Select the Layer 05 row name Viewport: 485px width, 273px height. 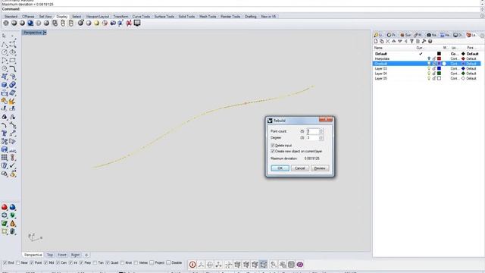click(380, 78)
